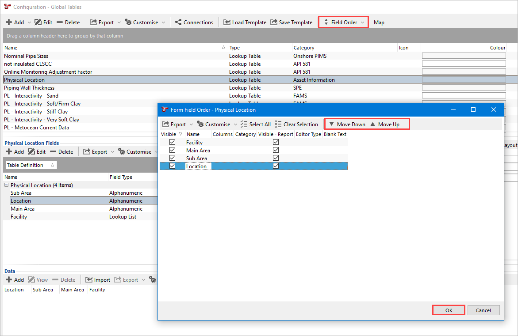
Task: Sort by the Category column header in Global Tables
Action: 345,48
